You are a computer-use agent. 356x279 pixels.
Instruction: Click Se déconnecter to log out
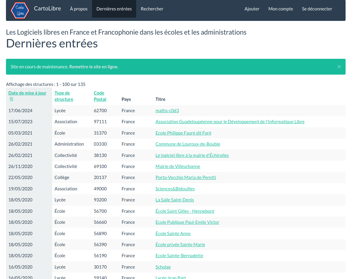317,9
